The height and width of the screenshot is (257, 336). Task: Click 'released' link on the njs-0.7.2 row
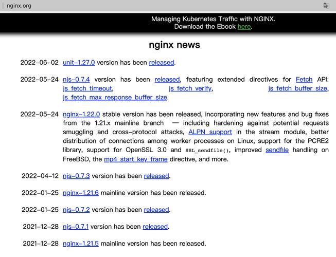click(156, 210)
